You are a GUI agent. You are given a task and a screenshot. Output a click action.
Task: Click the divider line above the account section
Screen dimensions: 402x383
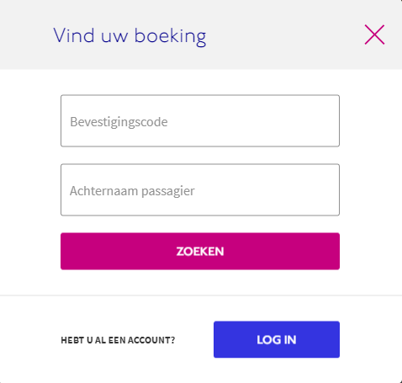[x=201, y=295]
